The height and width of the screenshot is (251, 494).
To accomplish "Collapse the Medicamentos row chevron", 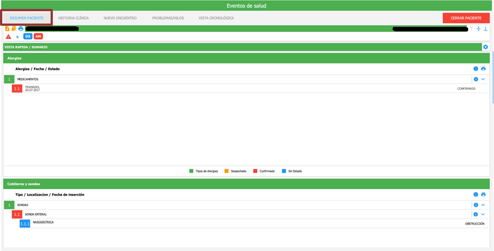I will [483, 80].
